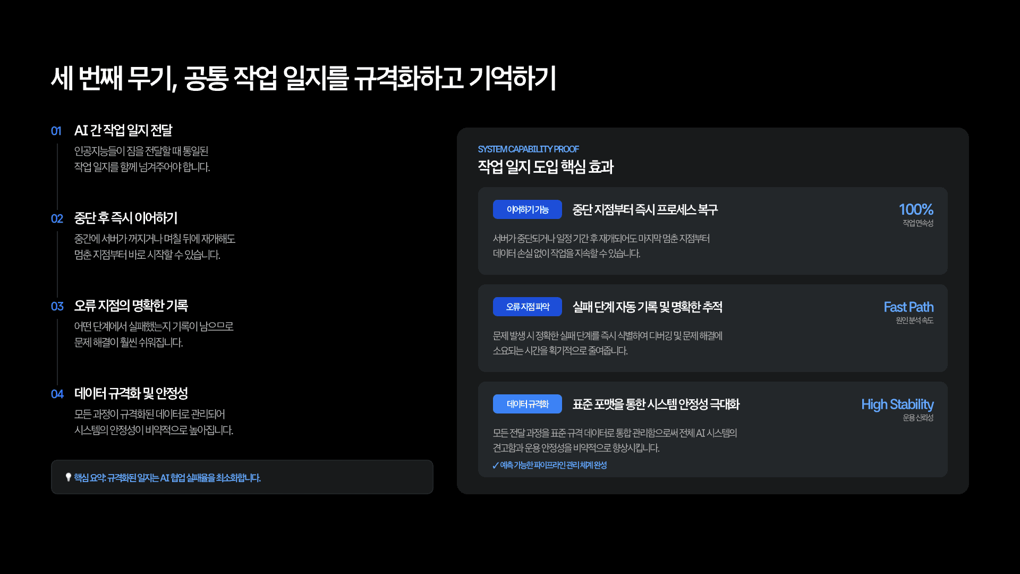Click the 핵심 요약 summary text
Screen dimensions: 1020x574
[x=167, y=478]
